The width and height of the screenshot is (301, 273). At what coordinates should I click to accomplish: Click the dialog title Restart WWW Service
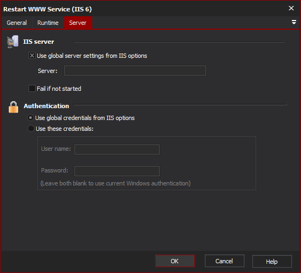tap(47, 9)
